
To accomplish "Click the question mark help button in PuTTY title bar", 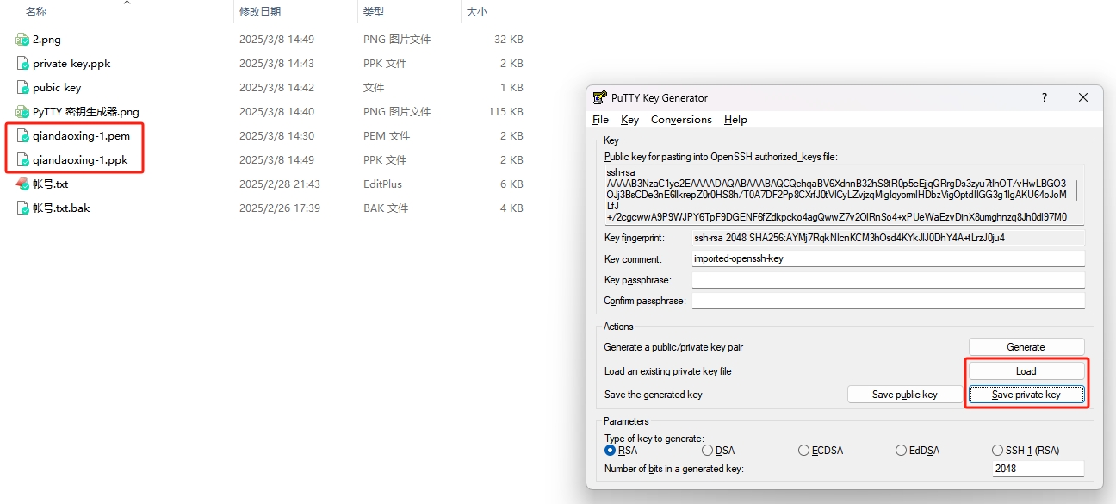I will click(x=1045, y=98).
